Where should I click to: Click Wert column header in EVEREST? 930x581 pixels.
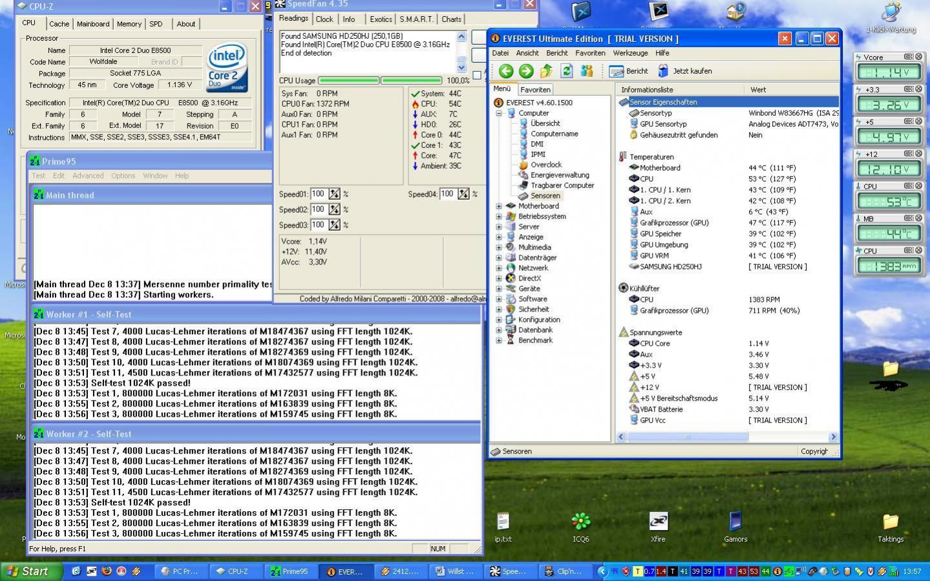point(792,90)
